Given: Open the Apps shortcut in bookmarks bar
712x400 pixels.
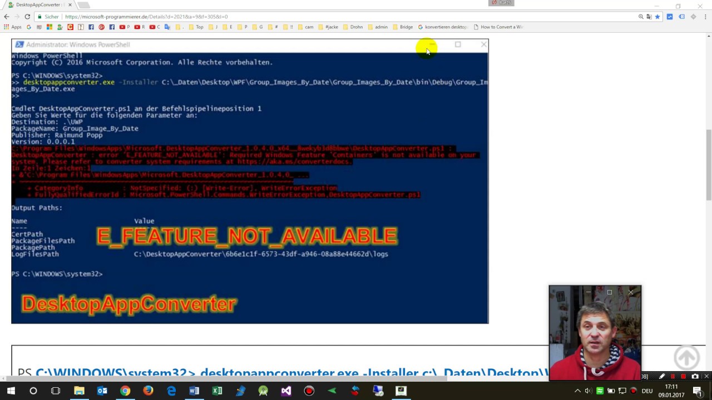Looking at the screenshot, I should click(x=13, y=27).
